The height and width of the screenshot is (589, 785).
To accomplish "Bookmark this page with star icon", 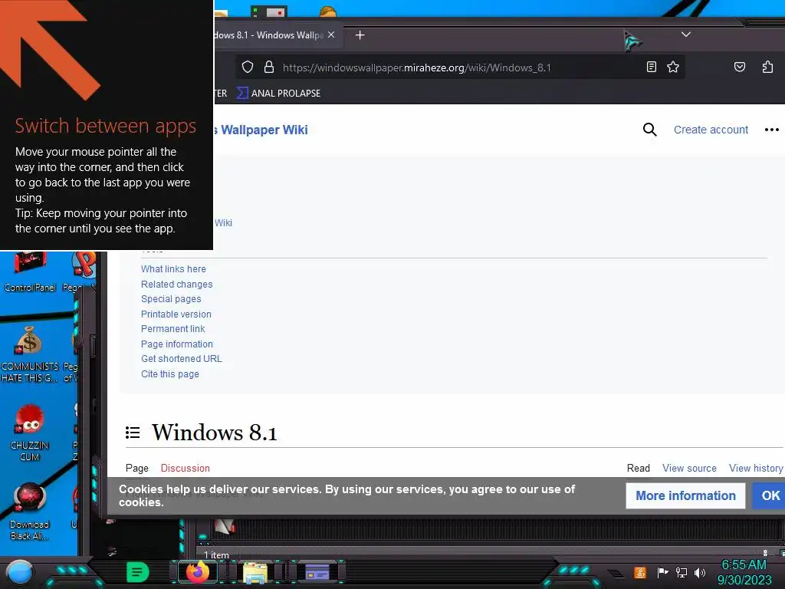I will point(673,67).
